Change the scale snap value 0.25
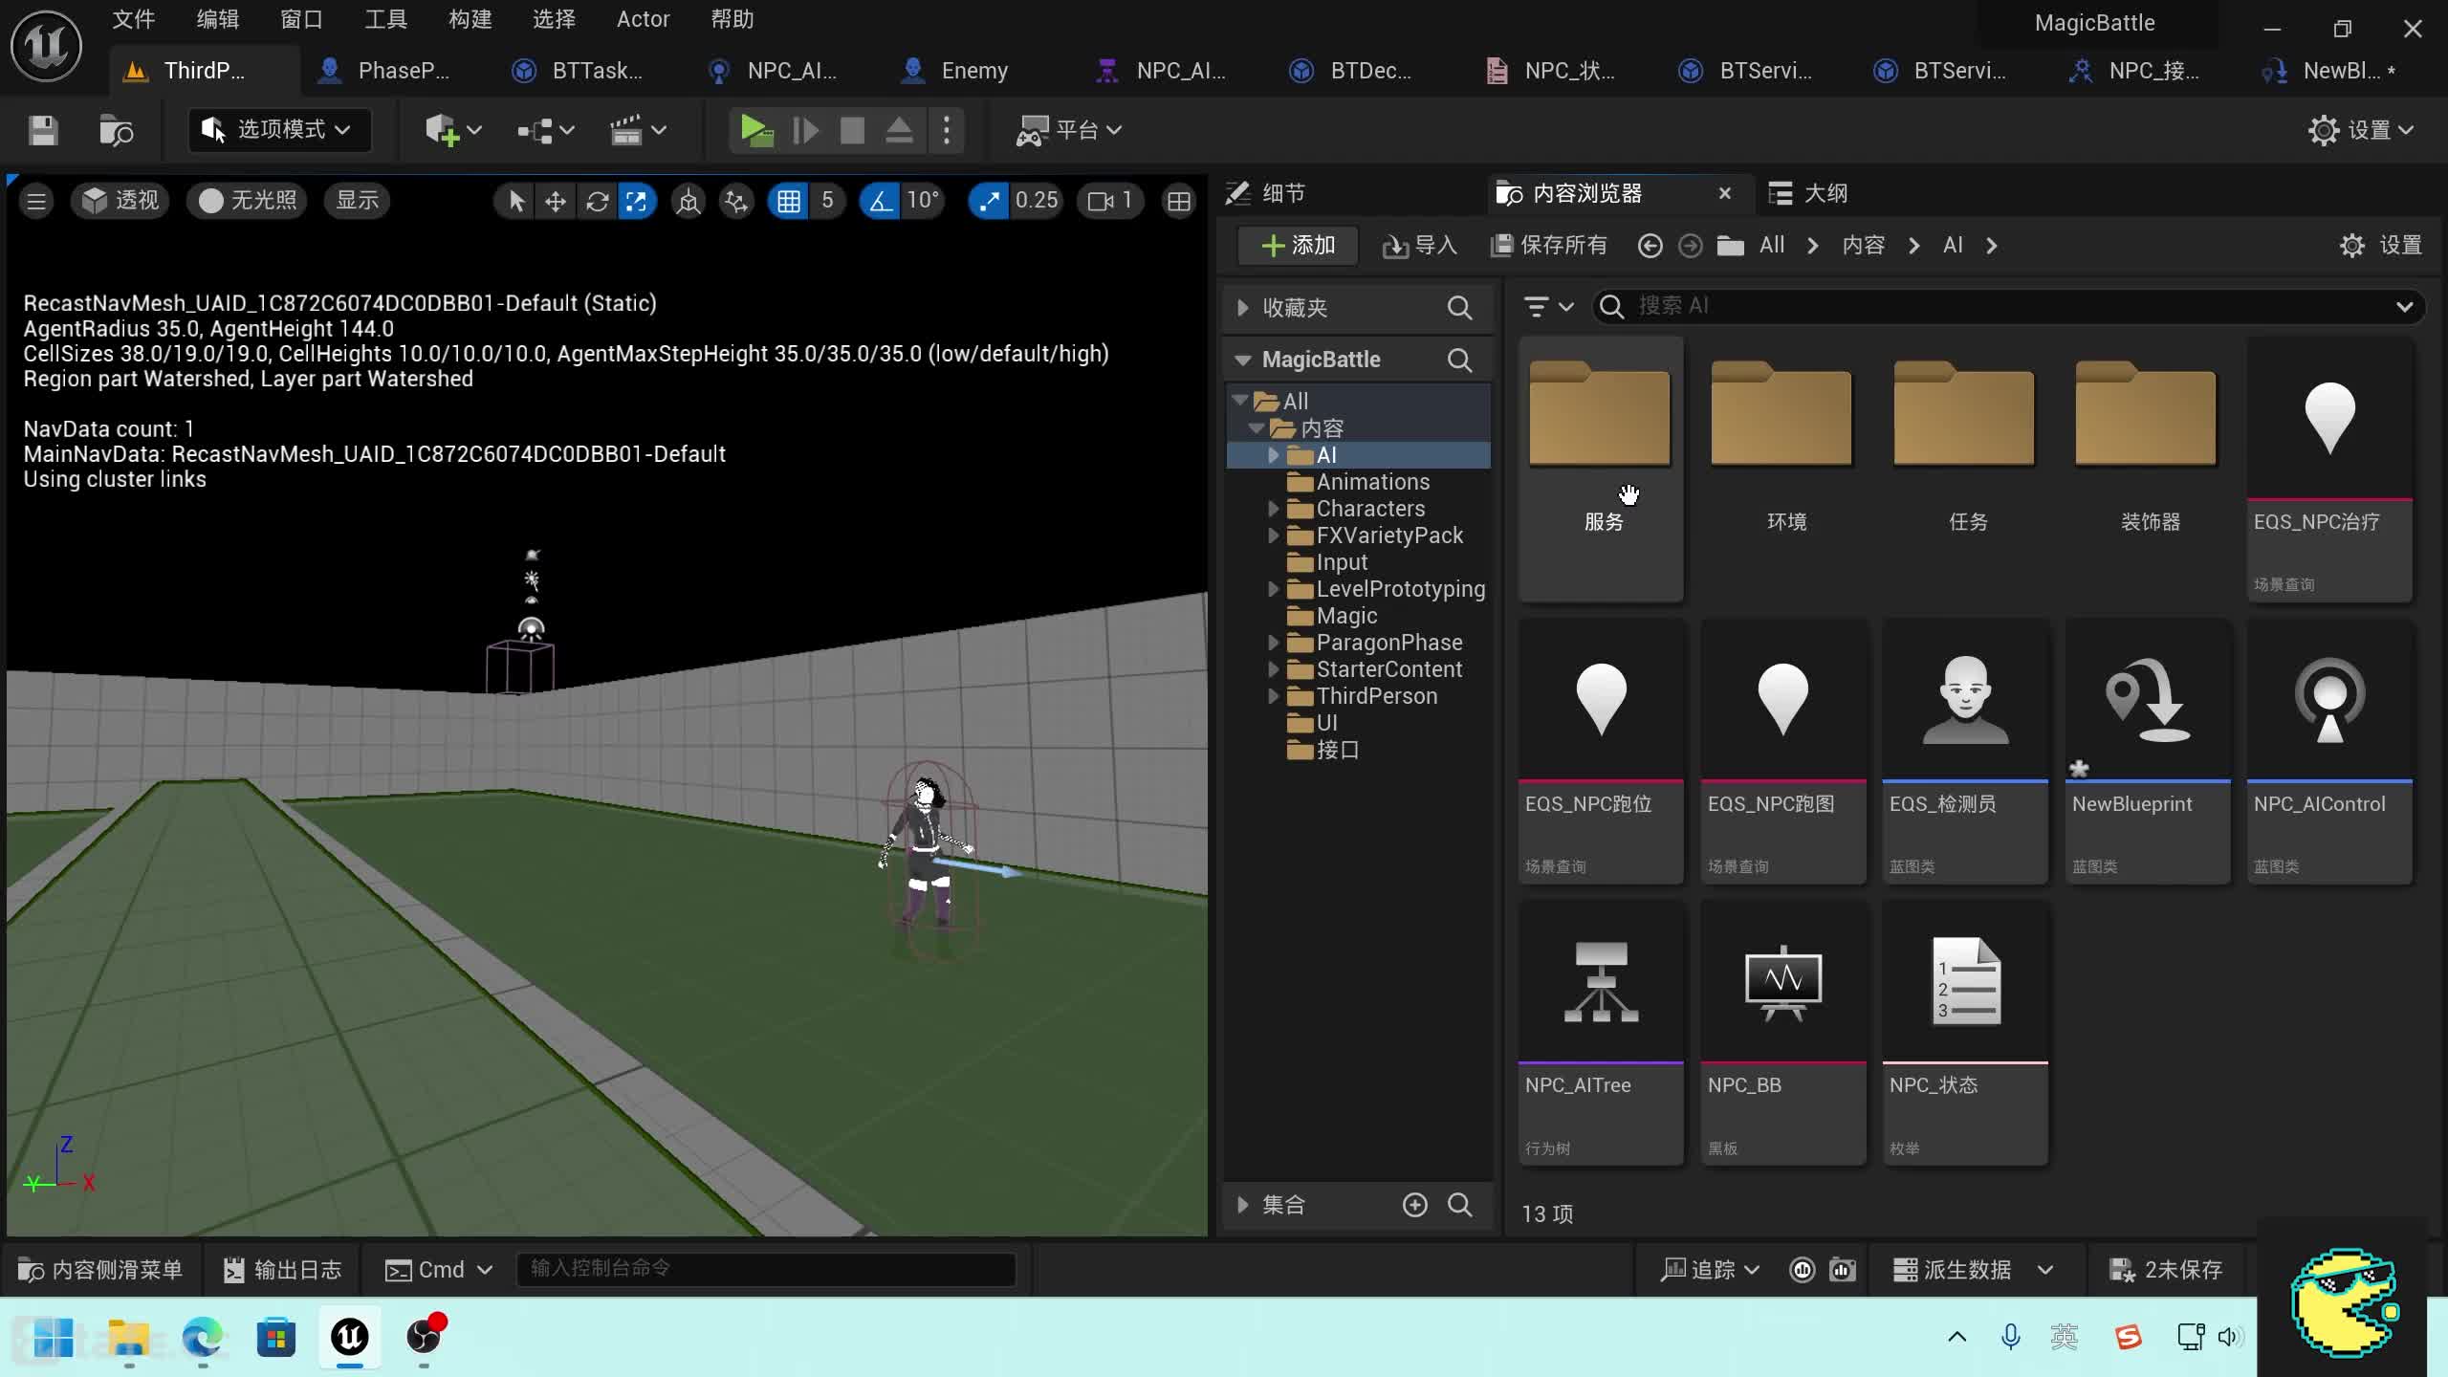The width and height of the screenshot is (2448, 1377). click(x=1037, y=201)
